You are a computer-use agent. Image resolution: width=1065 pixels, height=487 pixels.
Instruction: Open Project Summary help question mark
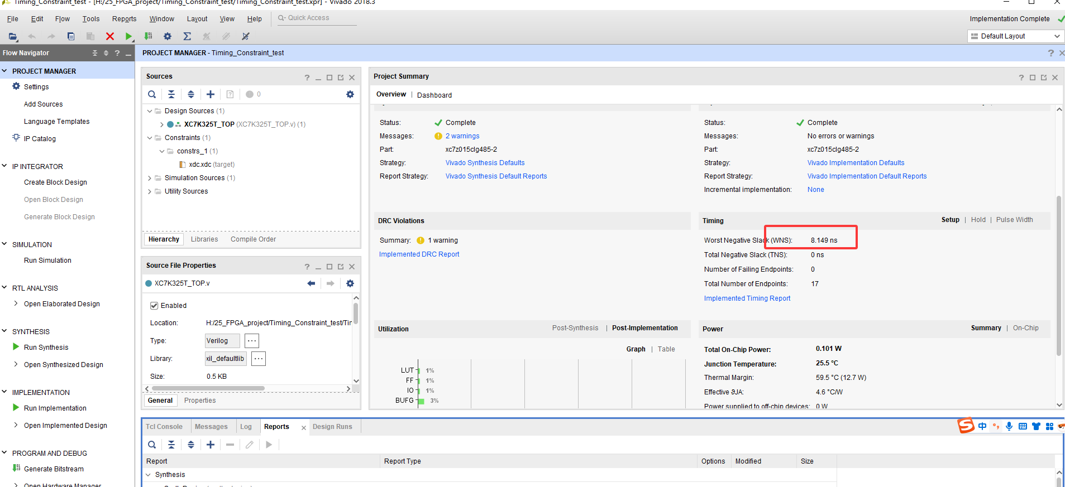(x=1021, y=78)
